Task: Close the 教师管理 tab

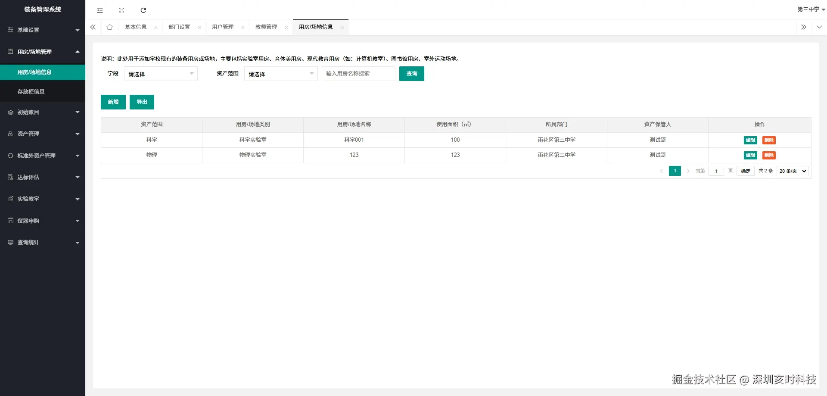Action: point(286,27)
